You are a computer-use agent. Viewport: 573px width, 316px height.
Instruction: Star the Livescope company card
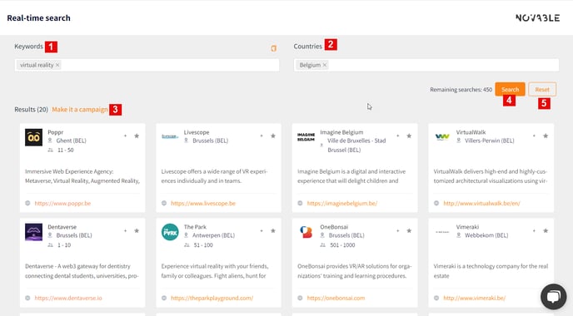pyautogui.click(x=273, y=136)
